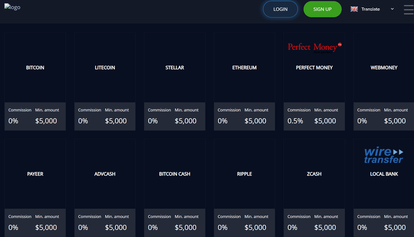414x237 pixels.
Task: Click the wire transfer logo
Action: point(383,155)
